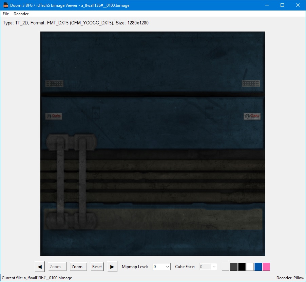Go to previous image with left arrow

coord(40,267)
